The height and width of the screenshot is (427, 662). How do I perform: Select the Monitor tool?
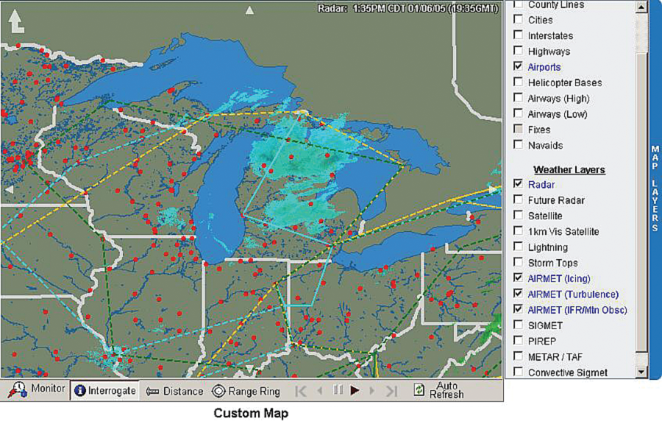(x=37, y=389)
